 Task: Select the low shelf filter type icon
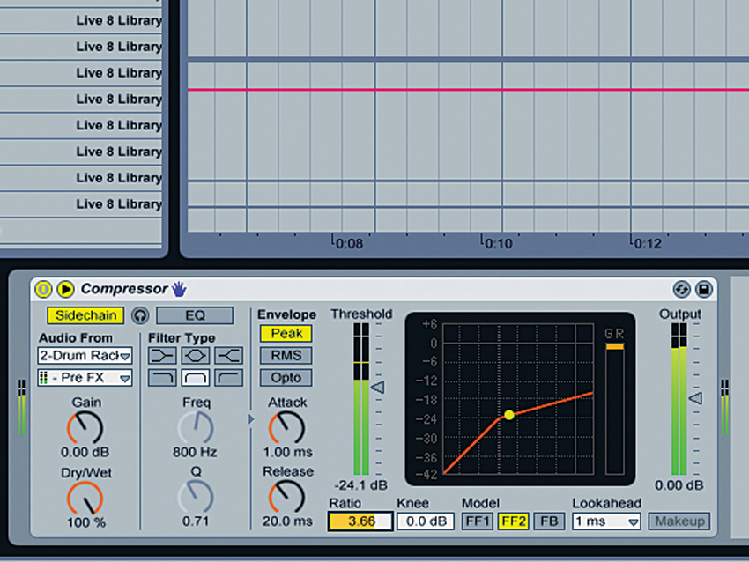162,356
